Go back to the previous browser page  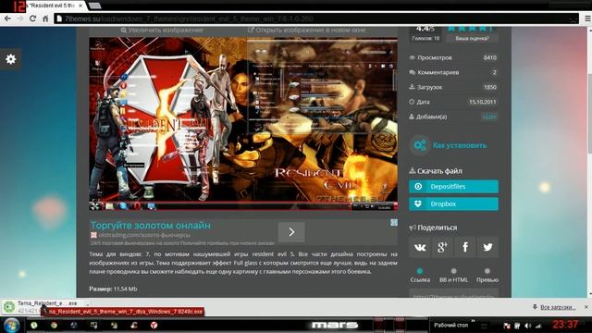point(7,18)
